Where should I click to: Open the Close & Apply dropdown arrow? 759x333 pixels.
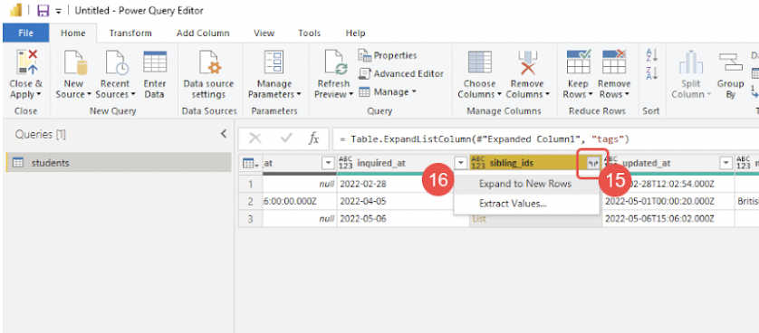click(38, 95)
